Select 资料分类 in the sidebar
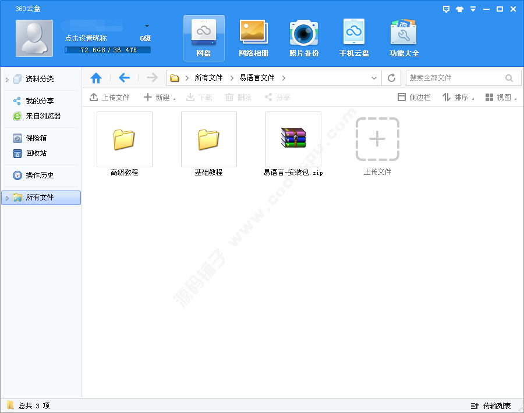Screen dimensions: 524x413 click(40, 79)
